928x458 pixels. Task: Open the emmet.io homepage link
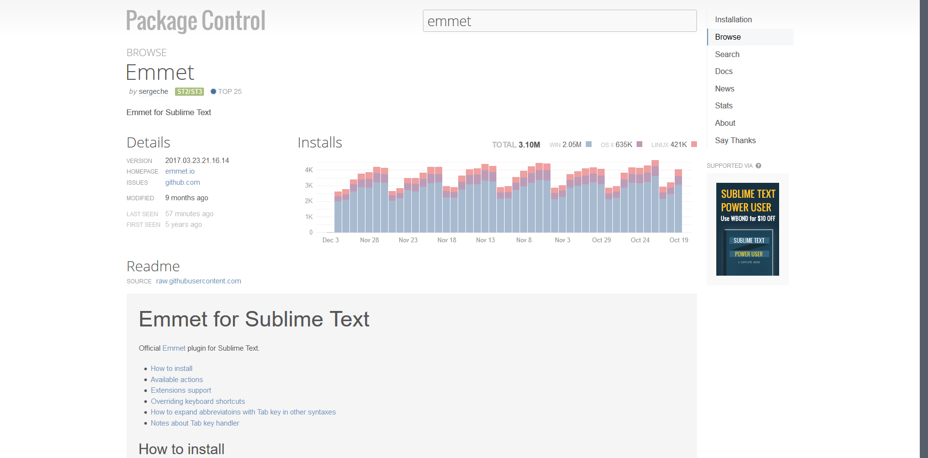180,171
